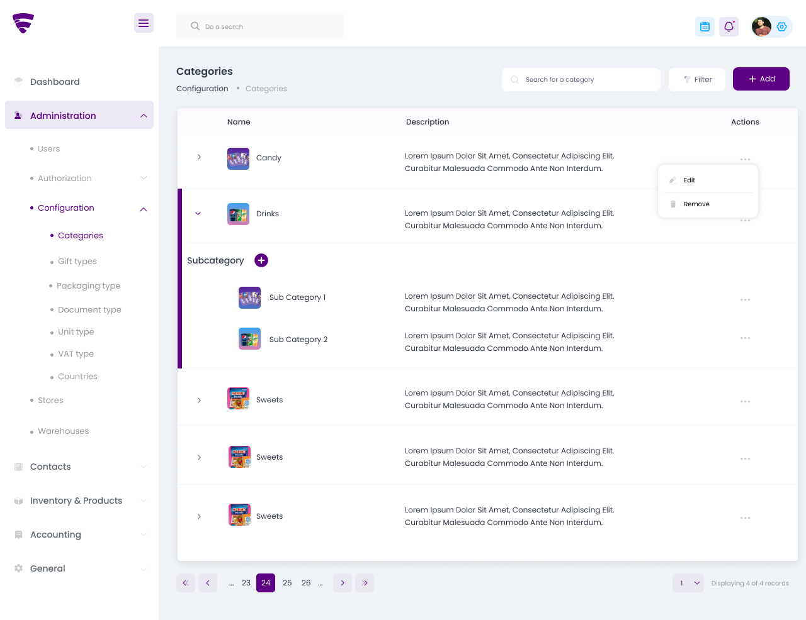The height and width of the screenshot is (620, 806).
Task: Collapse the Drinks category row
Action: pyautogui.click(x=198, y=214)
